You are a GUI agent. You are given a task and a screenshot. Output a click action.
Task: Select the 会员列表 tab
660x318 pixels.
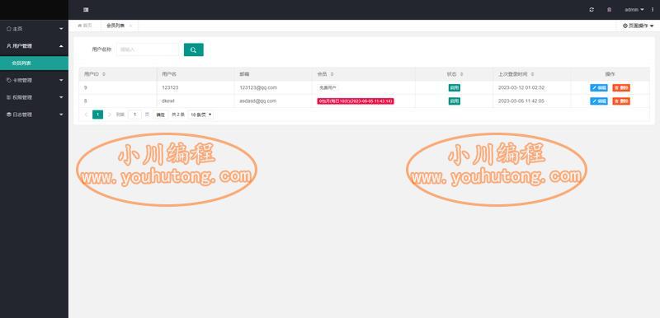point(115,26)
